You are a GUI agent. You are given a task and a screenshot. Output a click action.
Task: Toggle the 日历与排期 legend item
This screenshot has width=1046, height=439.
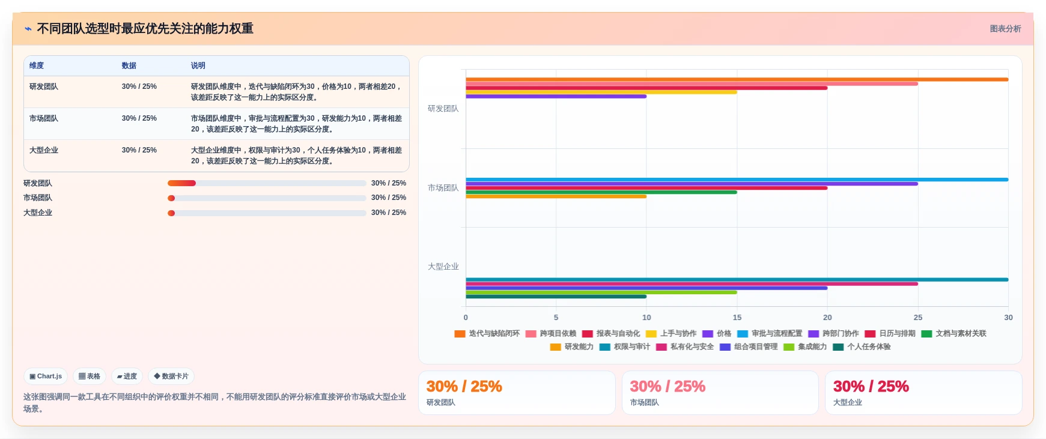pyautogui.click(x=890, y=334)
